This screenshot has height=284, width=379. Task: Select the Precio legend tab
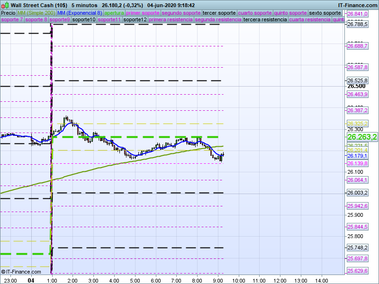point(8,13)
